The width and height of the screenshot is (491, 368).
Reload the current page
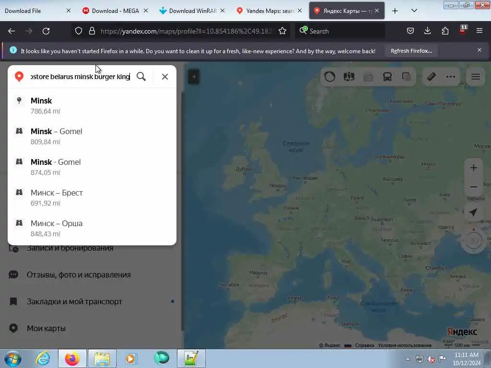tap(46, 31)
